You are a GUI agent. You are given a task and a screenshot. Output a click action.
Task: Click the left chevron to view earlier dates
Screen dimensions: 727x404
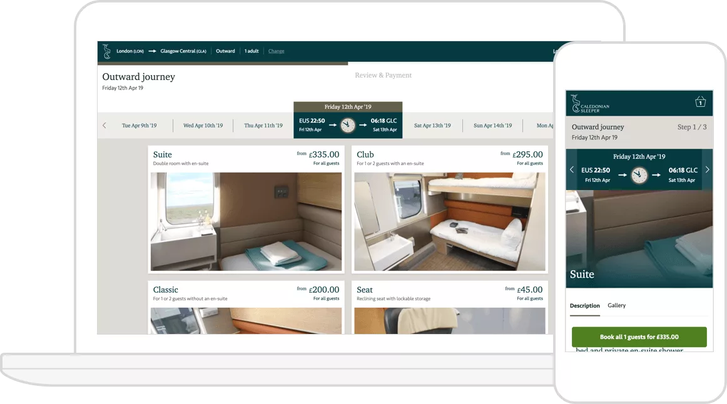(104, 125)
